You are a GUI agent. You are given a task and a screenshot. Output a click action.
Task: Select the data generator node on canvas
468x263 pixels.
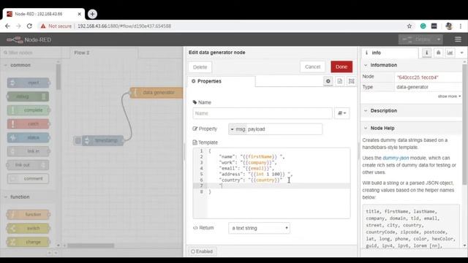coord(156,93)
